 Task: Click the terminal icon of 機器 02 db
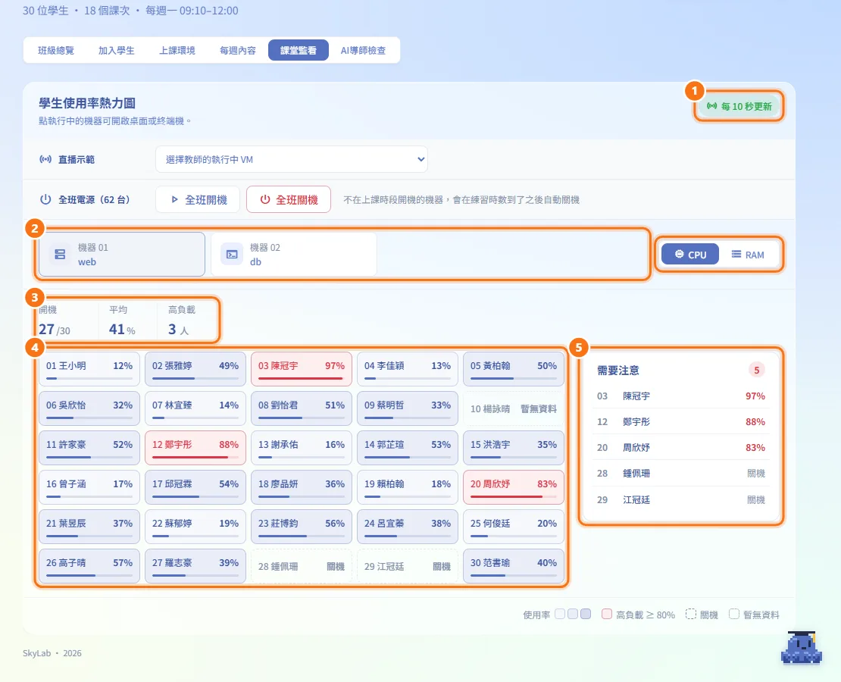232,255
